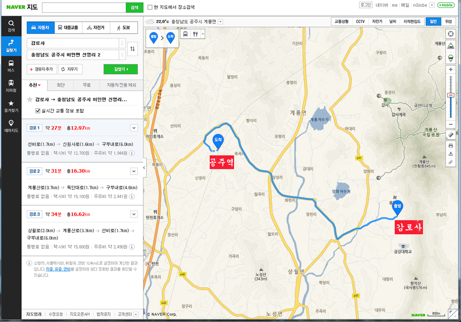Click the 도착 destination pin on the map
The image size is (461, 322).
(218, 141)
